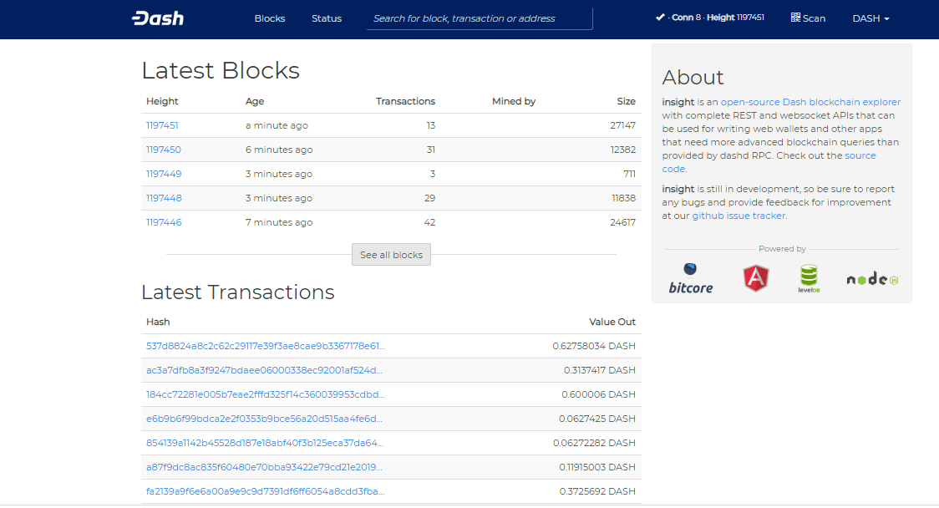Screen dimensions: 939x508
Task: Open transaction hash starting with e6b9b6f9
Action: coord(266,419)
